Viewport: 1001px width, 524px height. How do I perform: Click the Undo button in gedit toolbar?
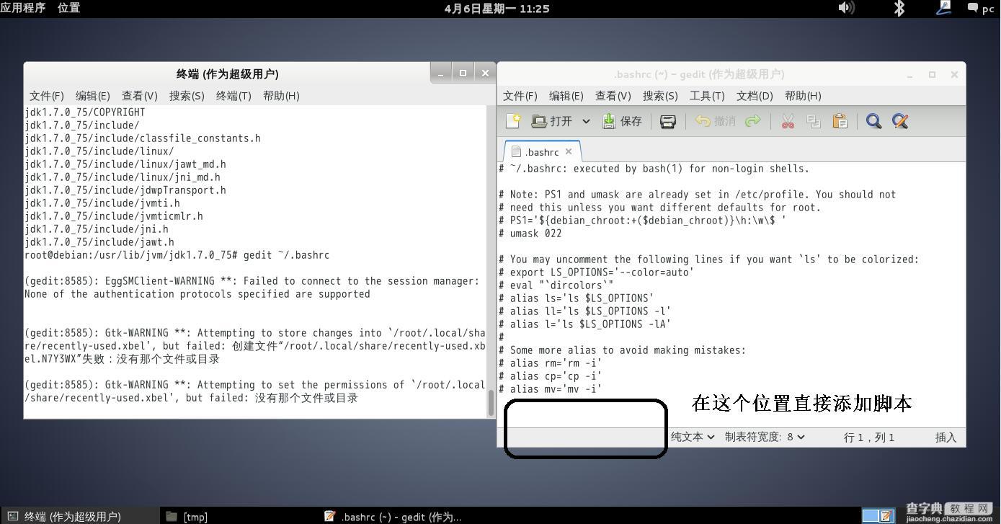click(715, 121)
